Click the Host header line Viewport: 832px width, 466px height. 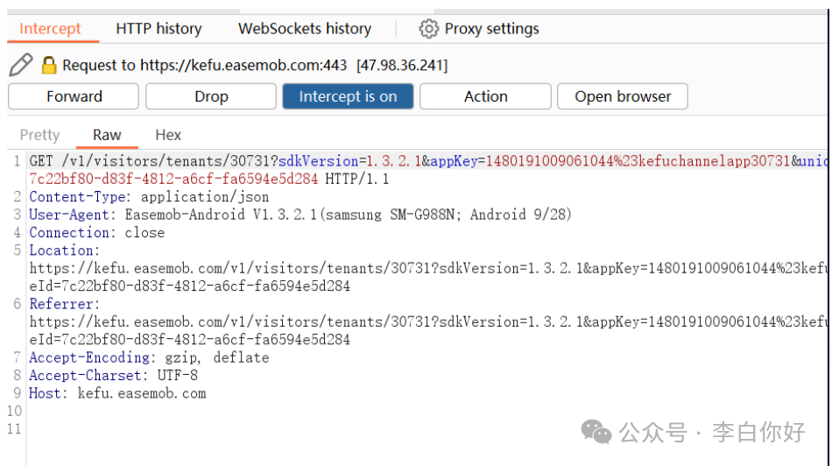117,393
